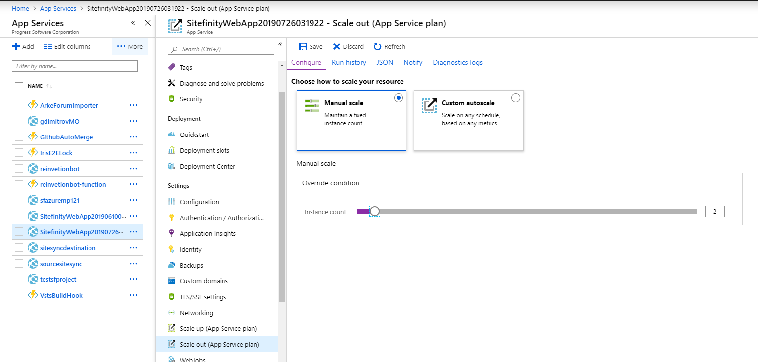Viewport: 758px width, 362px height.
Task: Collapse the App Services panel with double chevron
Action: [133, 23]
